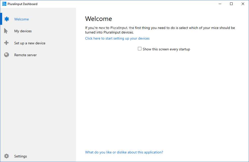The image size is (249, 162).
Task: Minimize the Pluralinput Dashboard window
Action: point(220,4)
